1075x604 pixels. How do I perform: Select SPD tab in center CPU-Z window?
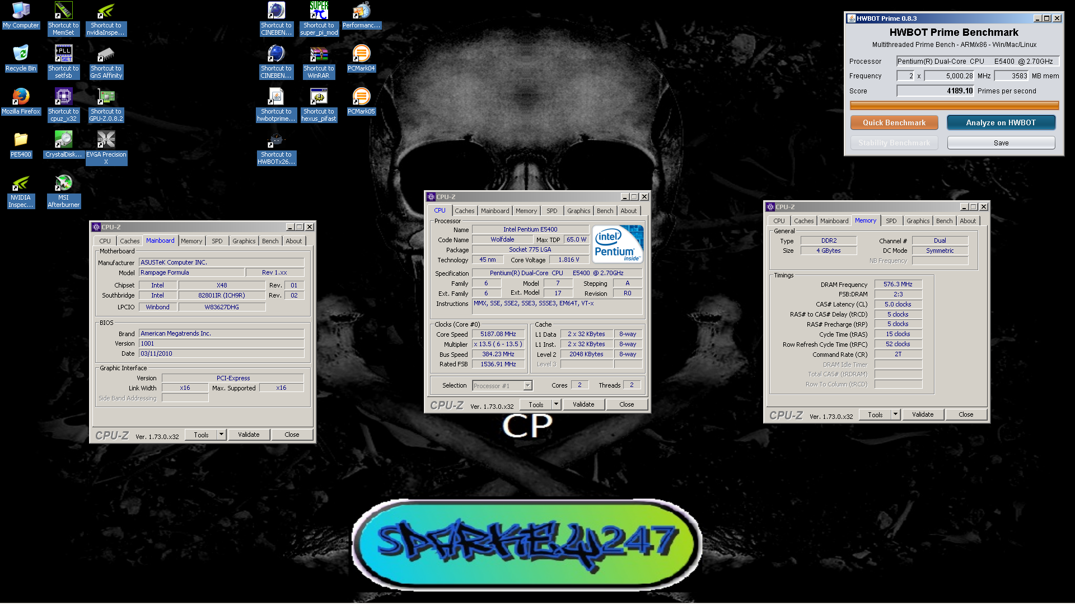coord(552,211)
